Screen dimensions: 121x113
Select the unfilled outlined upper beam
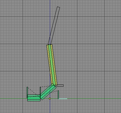coord(54,26)
